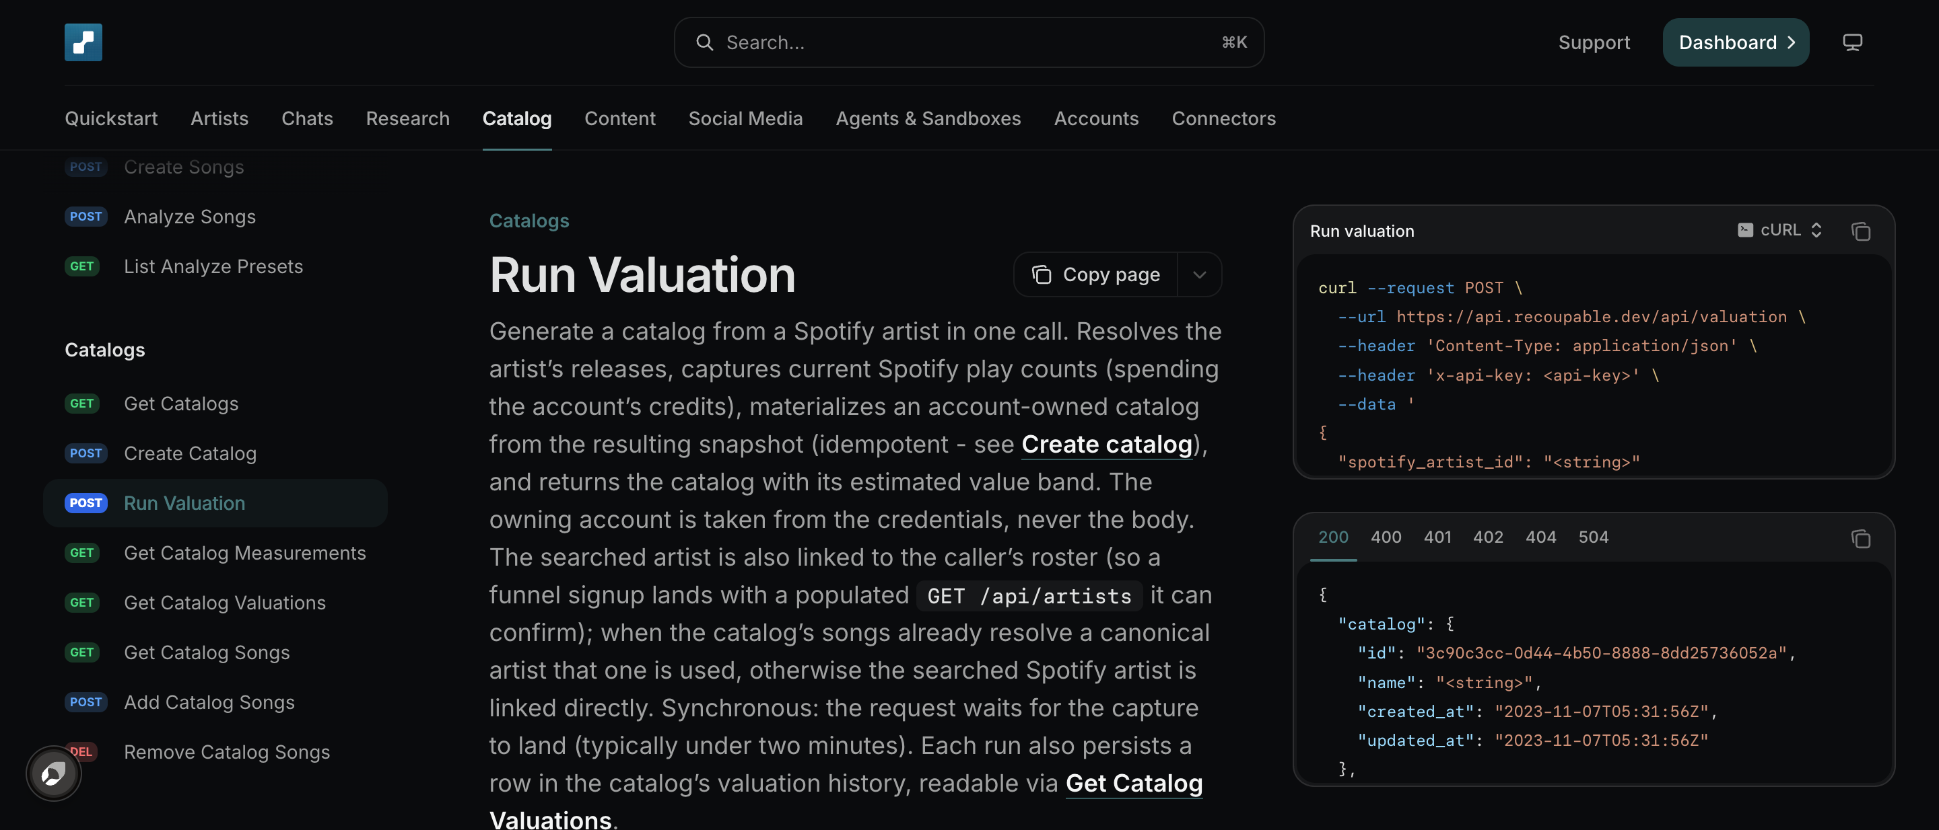Click the DEL badge for Remove Catalog Songs
This screenshot has height=830, width=1939.
coord(81,752)
